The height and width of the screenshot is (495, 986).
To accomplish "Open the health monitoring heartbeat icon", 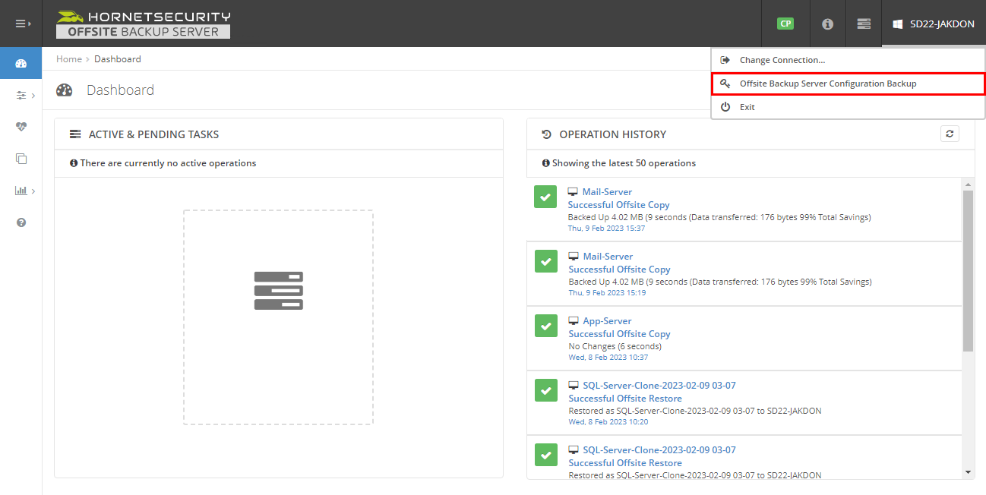I will point(21,127).
